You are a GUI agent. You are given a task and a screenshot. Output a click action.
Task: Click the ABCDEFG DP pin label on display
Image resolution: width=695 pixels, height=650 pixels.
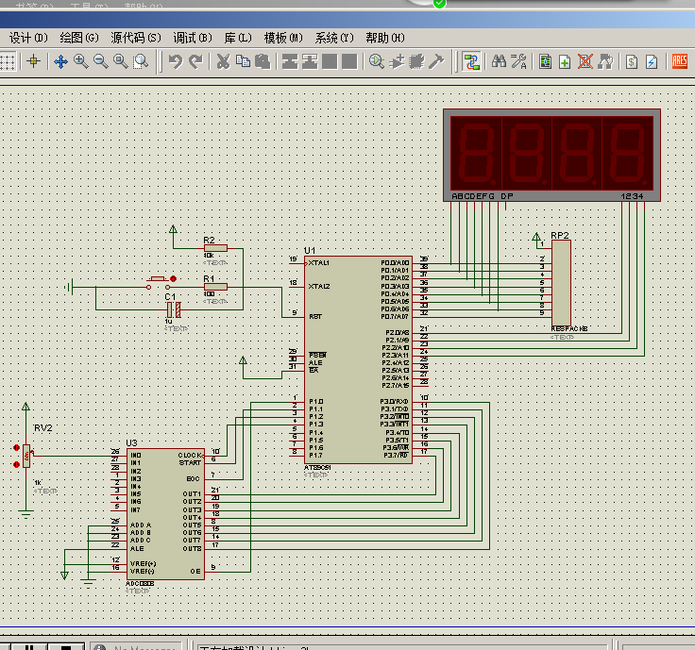[x=483, y=196]
